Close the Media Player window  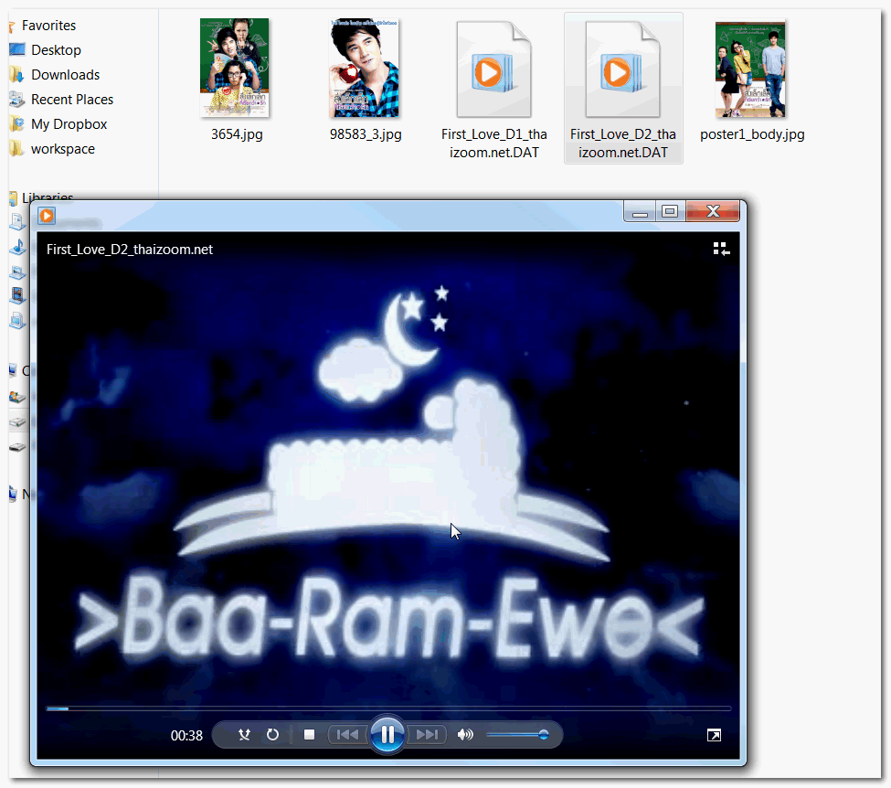click(713, 211)
